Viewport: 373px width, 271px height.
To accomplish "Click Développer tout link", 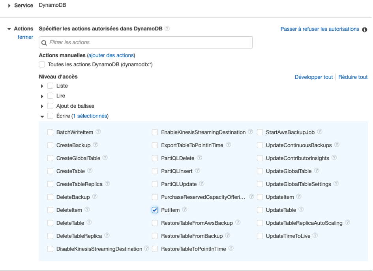I will 313,77.
